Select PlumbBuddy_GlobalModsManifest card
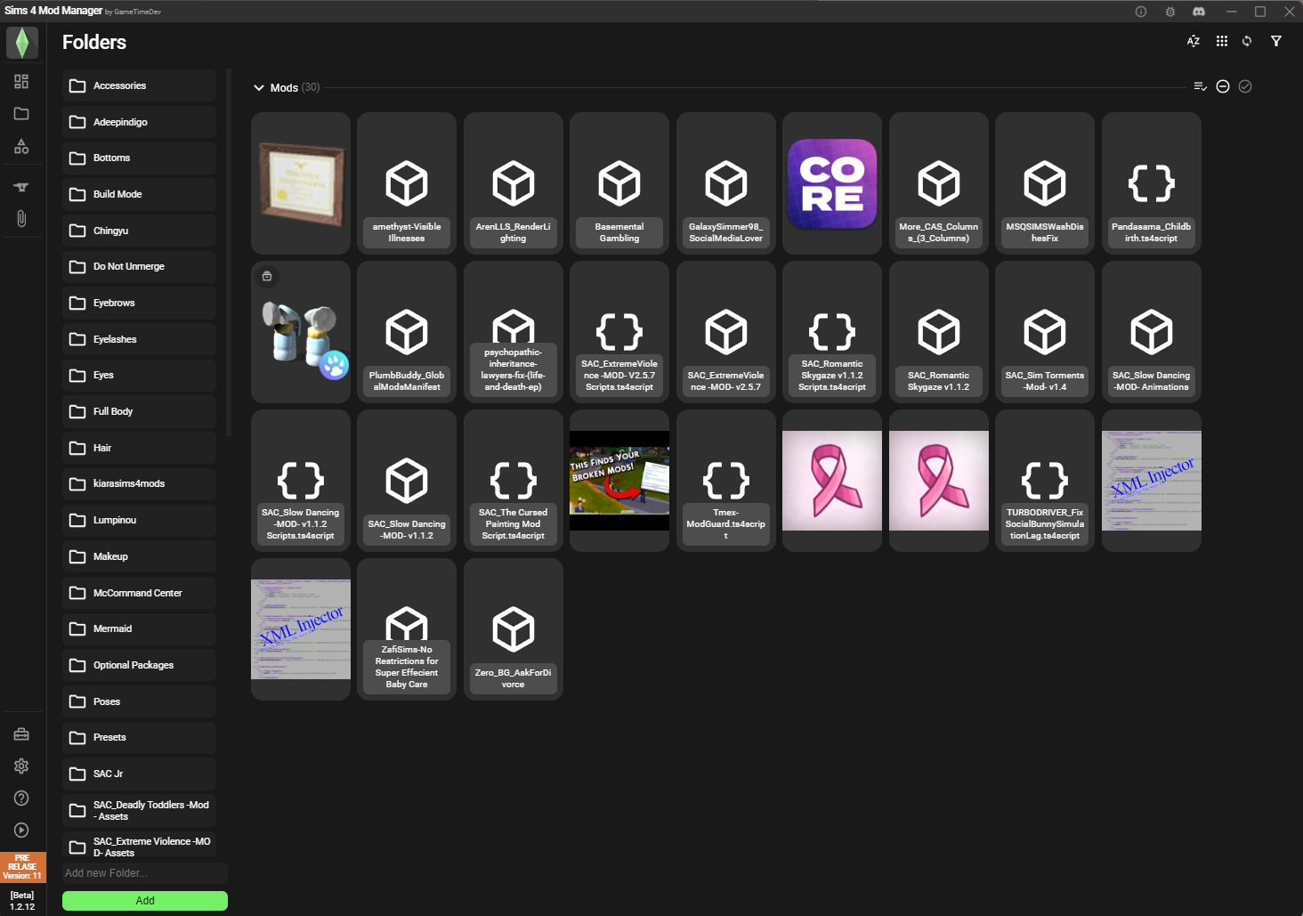The height and width of the screenshot is (916, 1303). pyautogui.click(x=407, y=332)
